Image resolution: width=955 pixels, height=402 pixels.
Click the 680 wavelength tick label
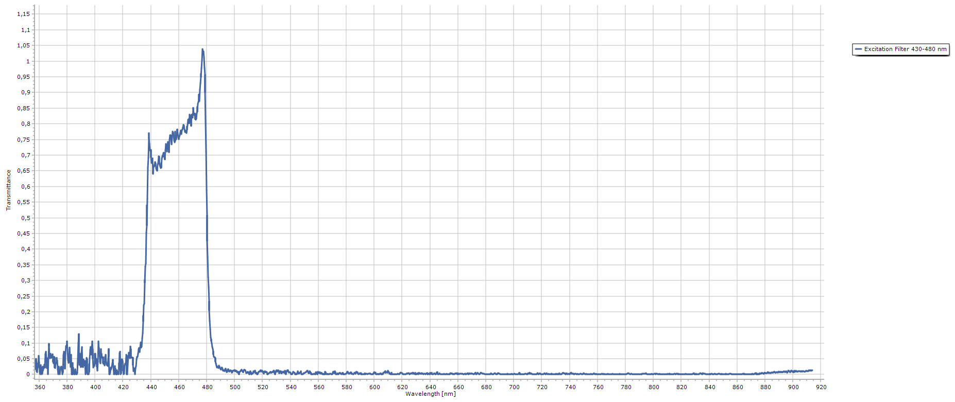point(486,387)
